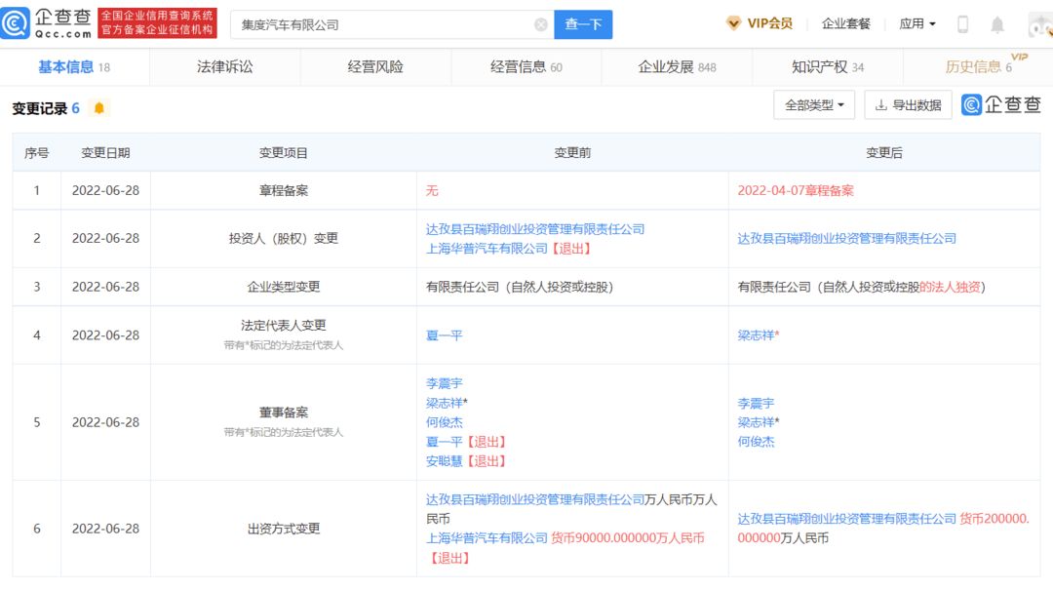Screen dimensions: 1053x590
Task: Open the VIP会员 diamond icon
Action: tap(733, 23)
